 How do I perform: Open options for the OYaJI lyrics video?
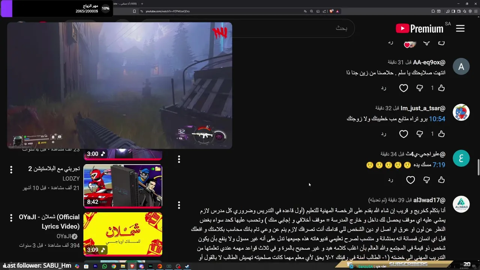tap(11, 218)
